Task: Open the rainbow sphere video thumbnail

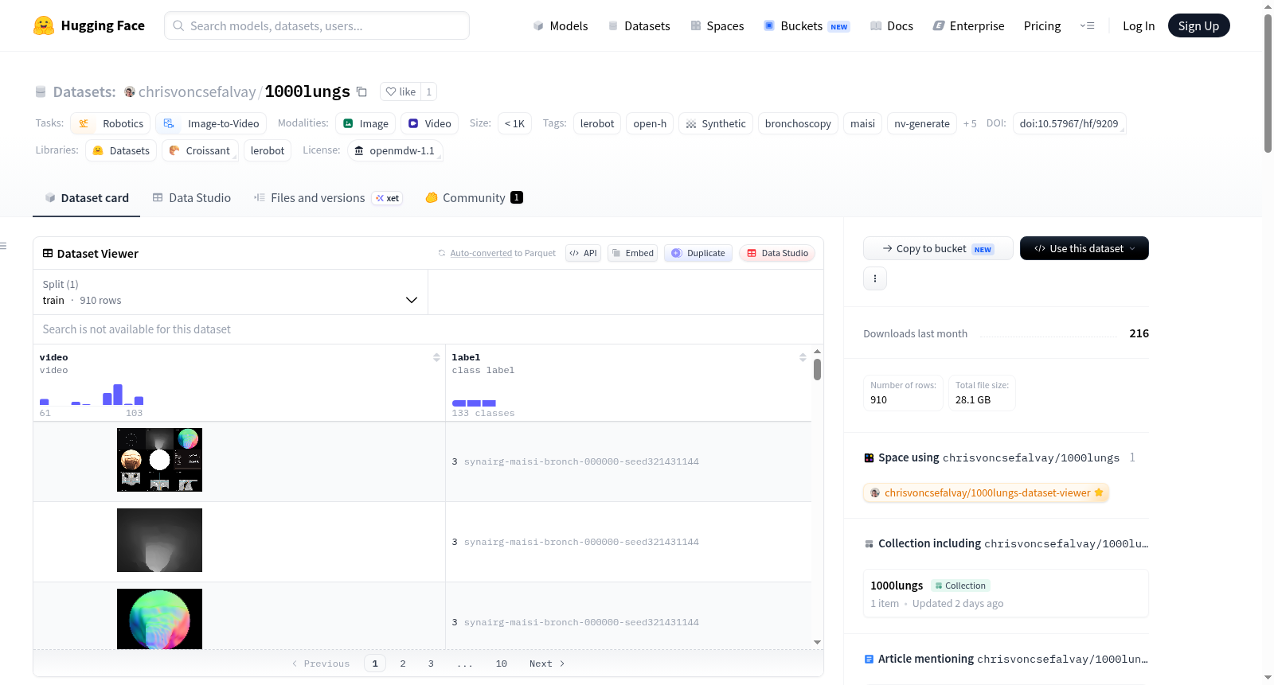Action: click(x=159, y=619)
